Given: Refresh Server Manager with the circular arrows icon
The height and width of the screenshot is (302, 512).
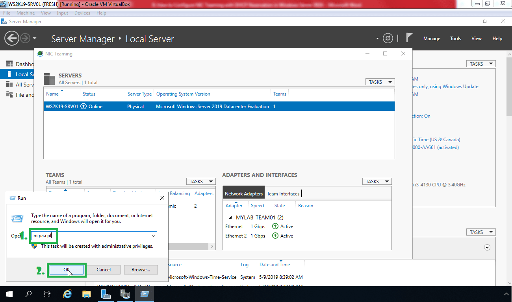Looking at the screenshot, I should pyautogui.click(x=388, y=38).
